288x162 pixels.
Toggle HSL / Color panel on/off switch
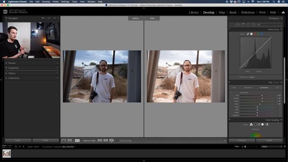229,82
